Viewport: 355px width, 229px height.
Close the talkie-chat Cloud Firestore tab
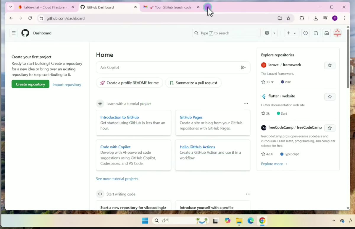click(x=73, y=7)
